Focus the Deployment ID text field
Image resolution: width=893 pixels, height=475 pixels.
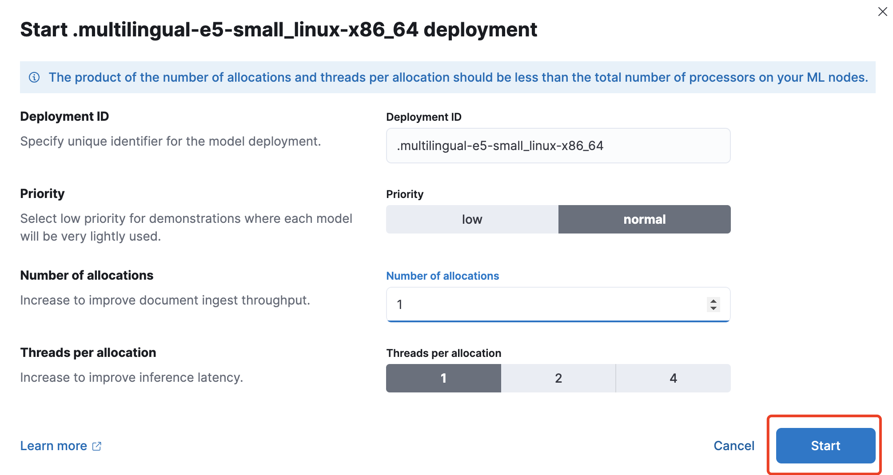558,146
